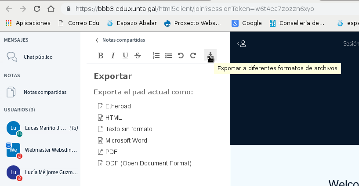
Task: Undo the last edit in notes
Action: coord(181,56)
